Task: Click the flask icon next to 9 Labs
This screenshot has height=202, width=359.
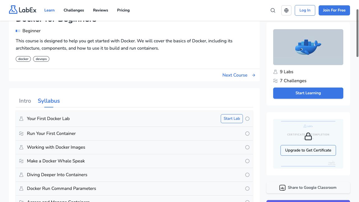Action: (x=275, y=72)
